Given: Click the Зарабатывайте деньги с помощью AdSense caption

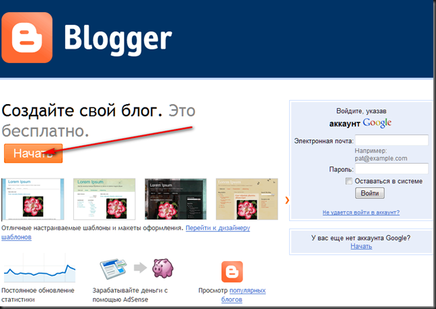Looking at the screenshot, I should pyautogui.click(x=130, y=295).
